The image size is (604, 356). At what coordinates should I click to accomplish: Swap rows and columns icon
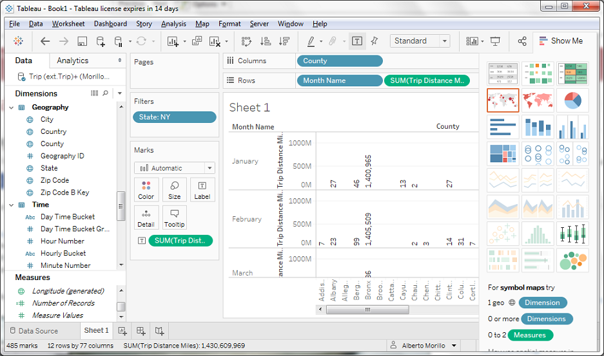point(246,41)
